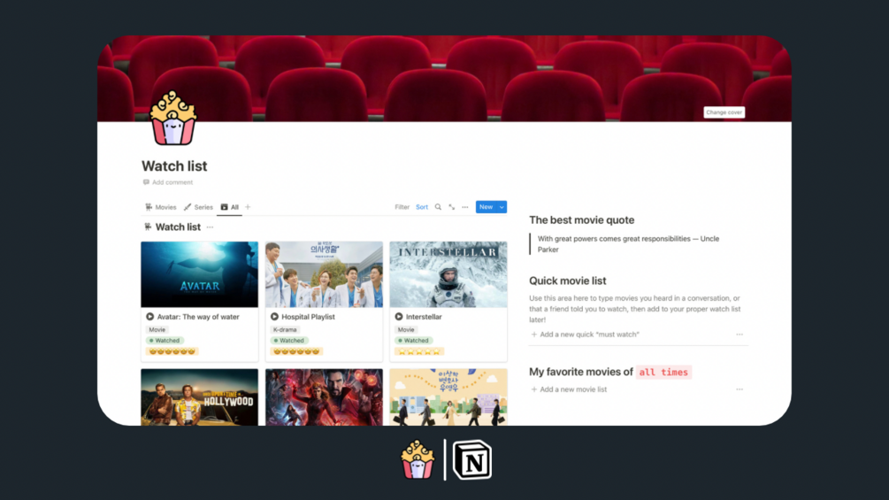Click The best movie quote heading
The image size is (889, 500).
[x=582, y=220]
